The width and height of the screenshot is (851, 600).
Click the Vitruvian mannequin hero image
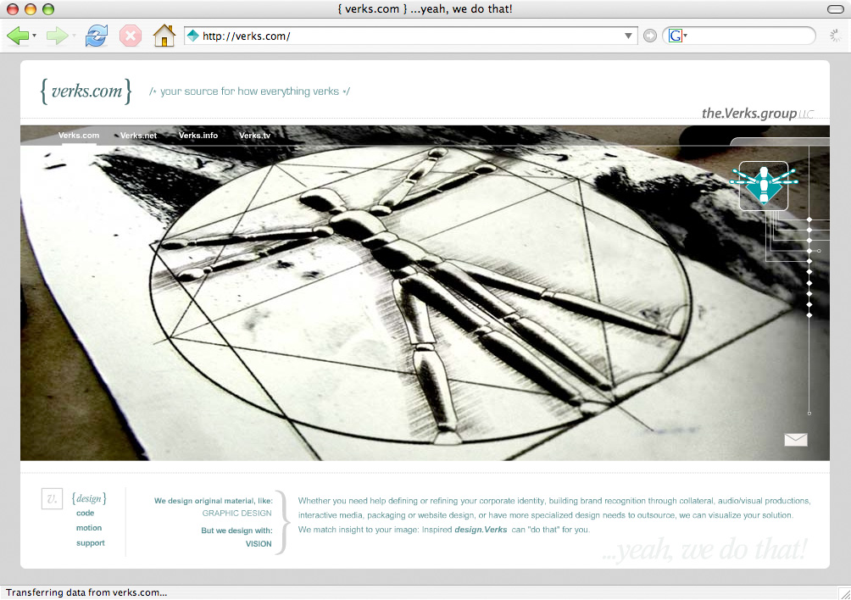coord(425,293)
